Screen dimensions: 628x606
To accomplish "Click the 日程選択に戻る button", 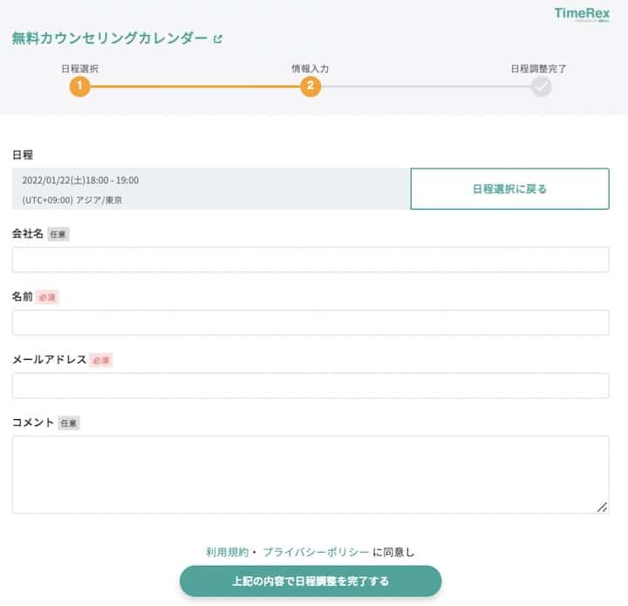I will [x=509, y=189].
